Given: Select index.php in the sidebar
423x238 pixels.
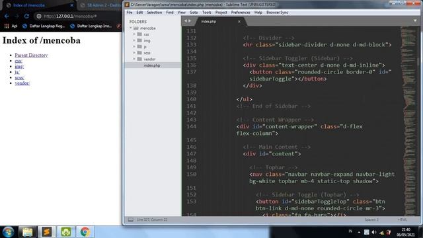Looking at the screenshot, I should pos(153,65).
